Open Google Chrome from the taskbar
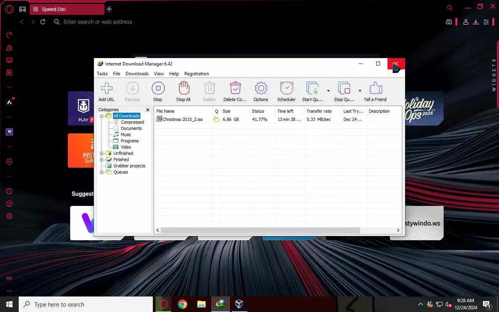The image size is (499, 312). pos(182,304)
